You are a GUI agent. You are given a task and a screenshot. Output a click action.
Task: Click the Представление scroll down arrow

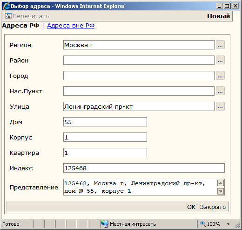[x=221, y=191]
